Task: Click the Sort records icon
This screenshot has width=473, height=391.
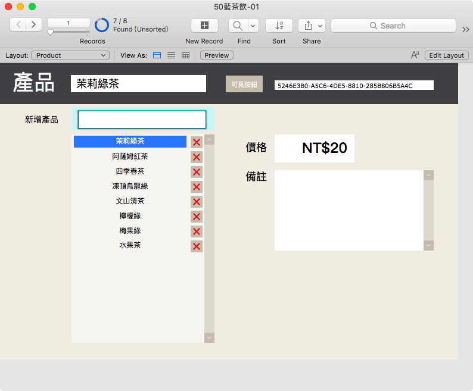Action: pos(279,26)
